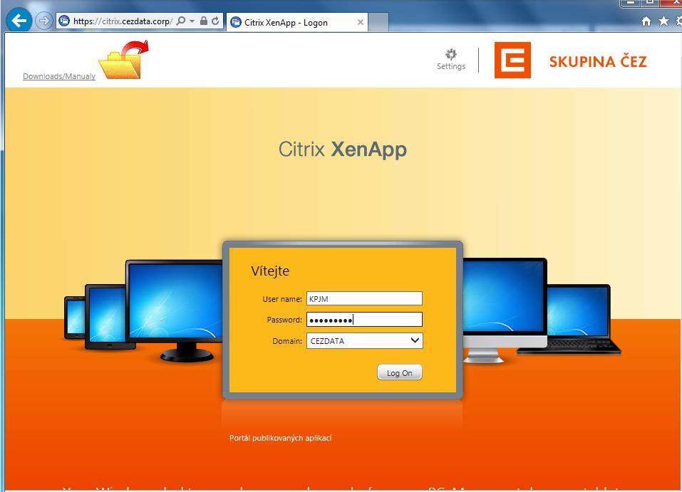Open the Settings gear on the page
Screen dimensions: 682x492
pos(451,54)
